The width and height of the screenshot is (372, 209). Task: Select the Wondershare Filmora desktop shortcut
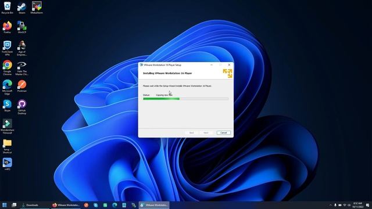tap(8, 127)
